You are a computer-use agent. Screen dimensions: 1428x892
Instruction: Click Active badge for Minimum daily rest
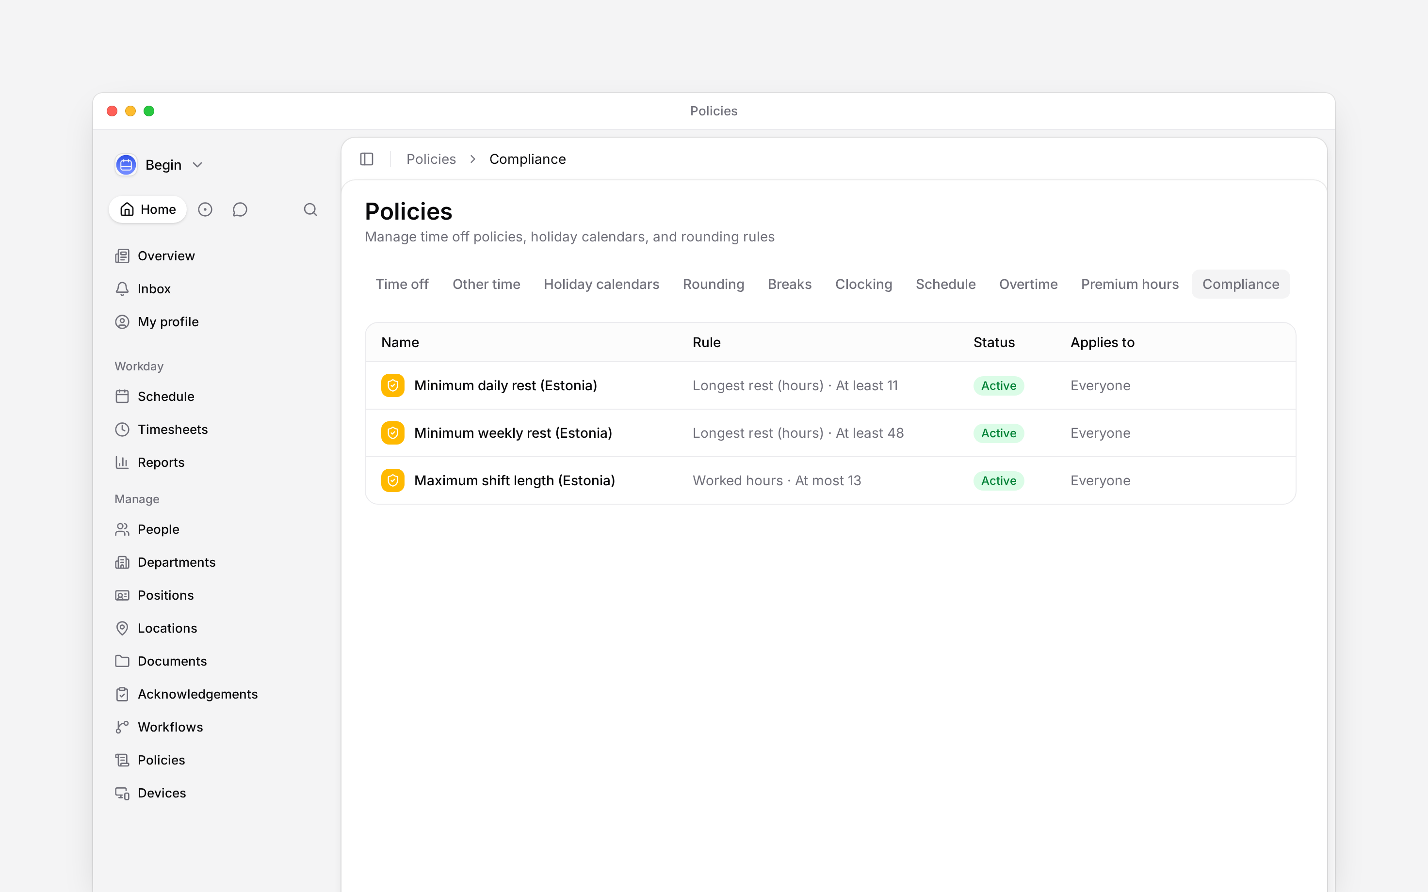point(998,386)
